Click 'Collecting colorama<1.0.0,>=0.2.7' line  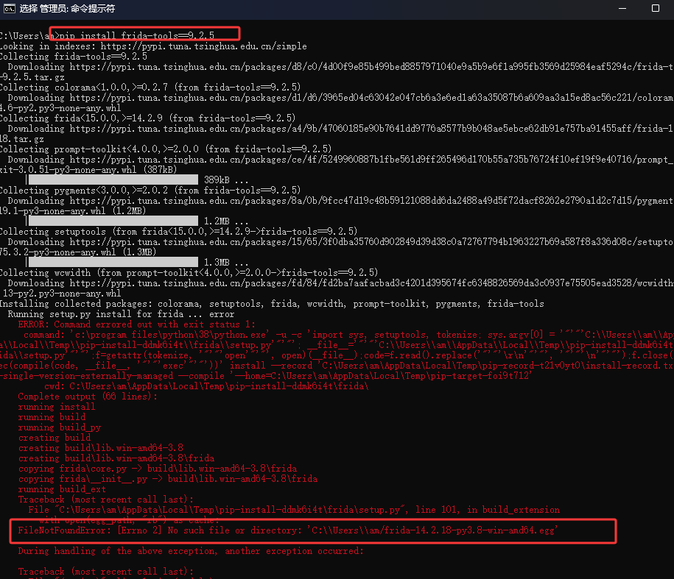(x=150, y=88)
